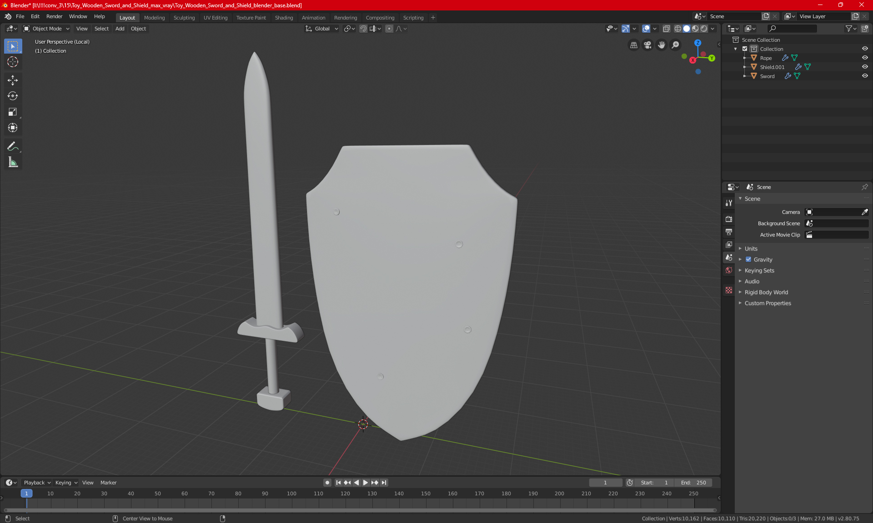This screenshot has height=523, width=873.
Task: Choose the Move tool in toolbar
Action: pyautogui.click(x=13, y=80)
